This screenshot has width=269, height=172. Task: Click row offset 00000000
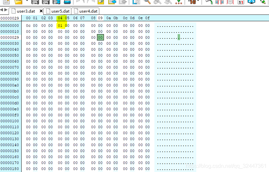click(10, 26)
